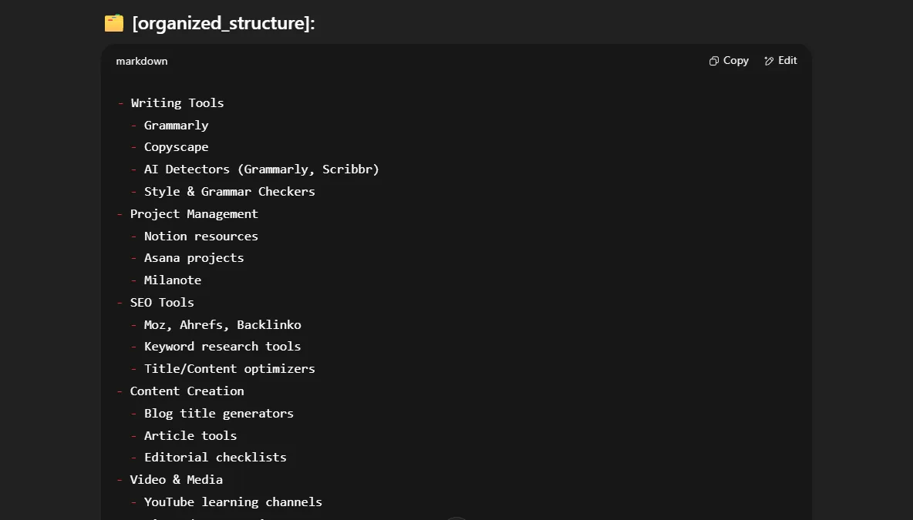Click the SEO Tools heading

[x=162, y=302]
